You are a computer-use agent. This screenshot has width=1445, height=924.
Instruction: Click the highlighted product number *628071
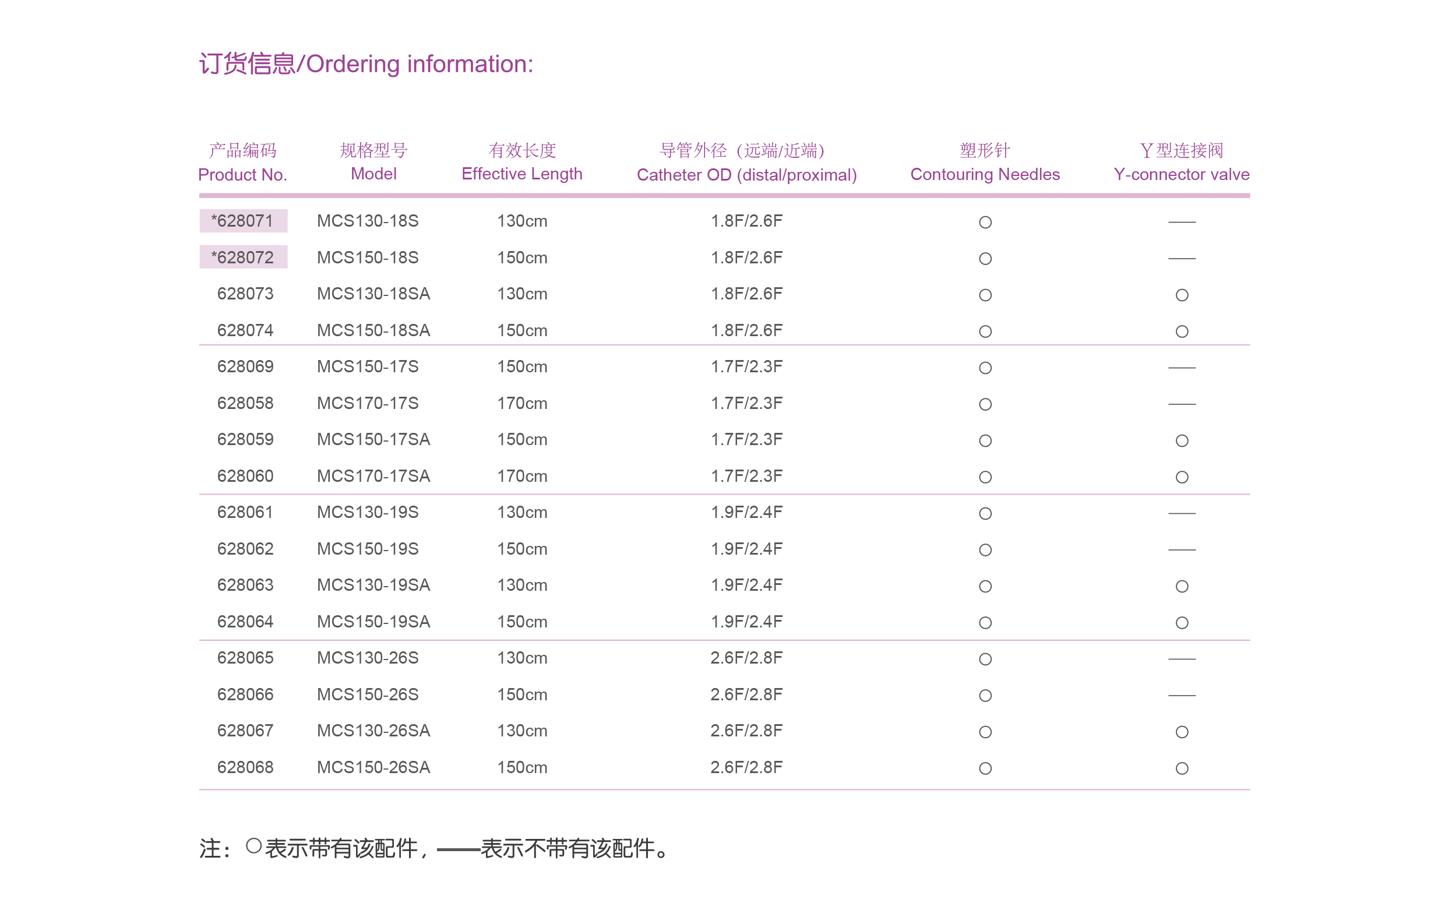pos(242,221)
